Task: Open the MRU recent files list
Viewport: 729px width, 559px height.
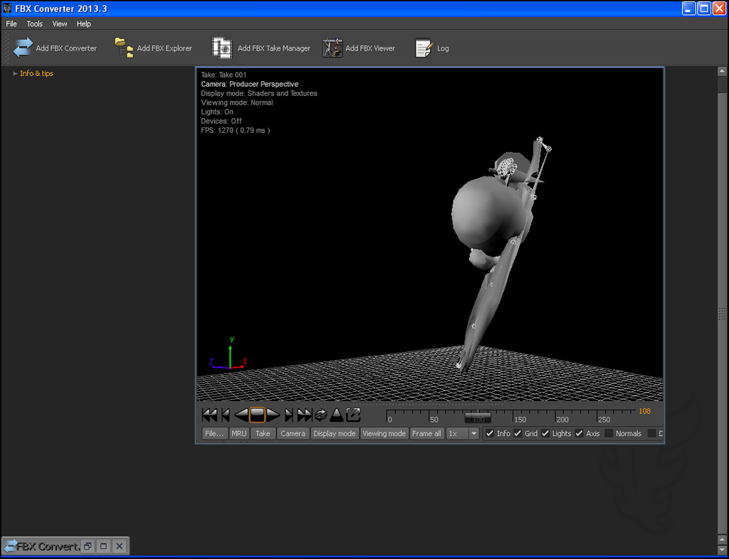Action: 239,433
